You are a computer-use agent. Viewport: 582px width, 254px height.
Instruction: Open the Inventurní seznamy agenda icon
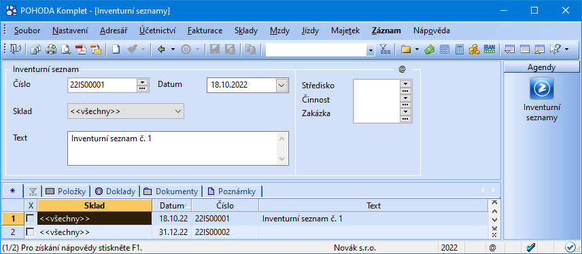(541, 88)
